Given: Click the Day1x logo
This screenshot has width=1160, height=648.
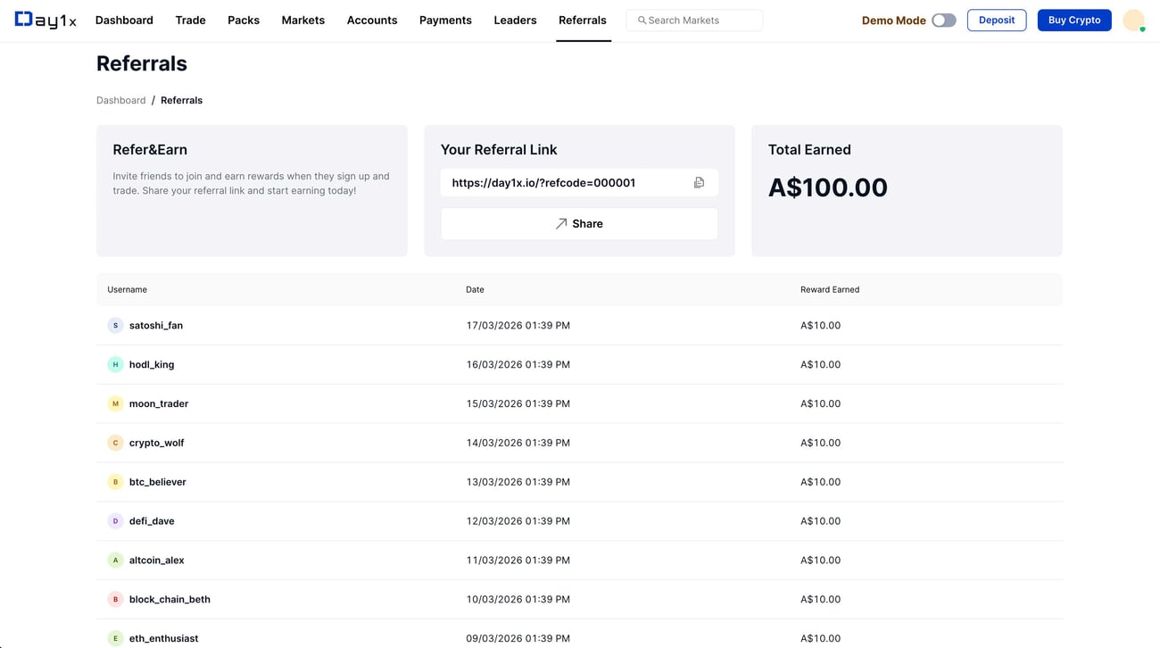Looking at the screenshot, I should coord(46,20).
